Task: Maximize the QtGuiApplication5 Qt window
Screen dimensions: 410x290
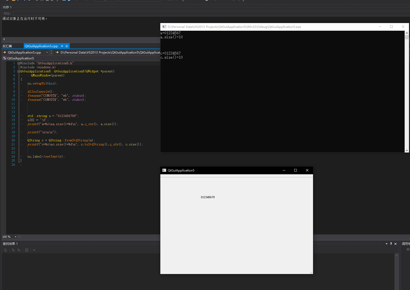Action: 295,170
